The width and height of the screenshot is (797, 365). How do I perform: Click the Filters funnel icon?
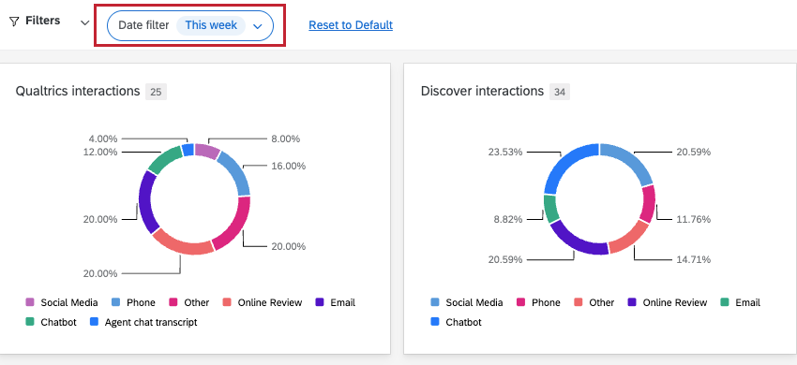[14, 22]
